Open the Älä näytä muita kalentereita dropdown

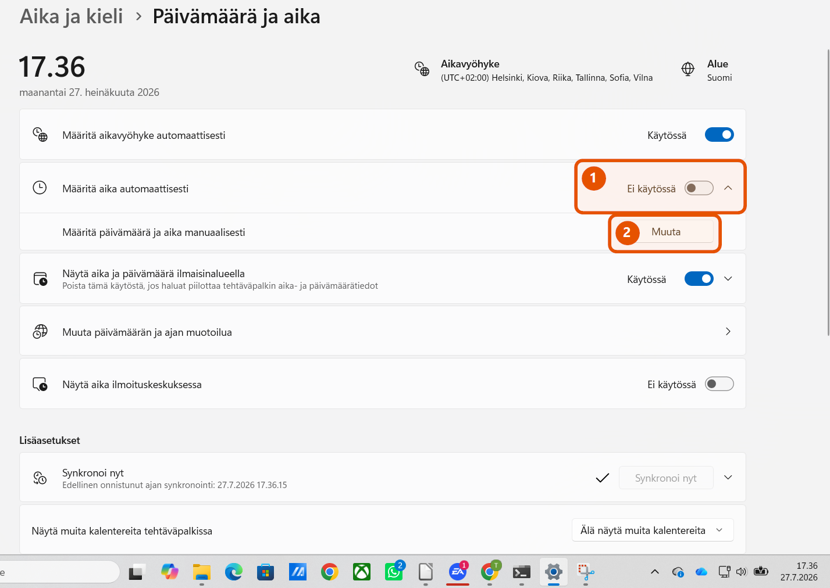653,530
